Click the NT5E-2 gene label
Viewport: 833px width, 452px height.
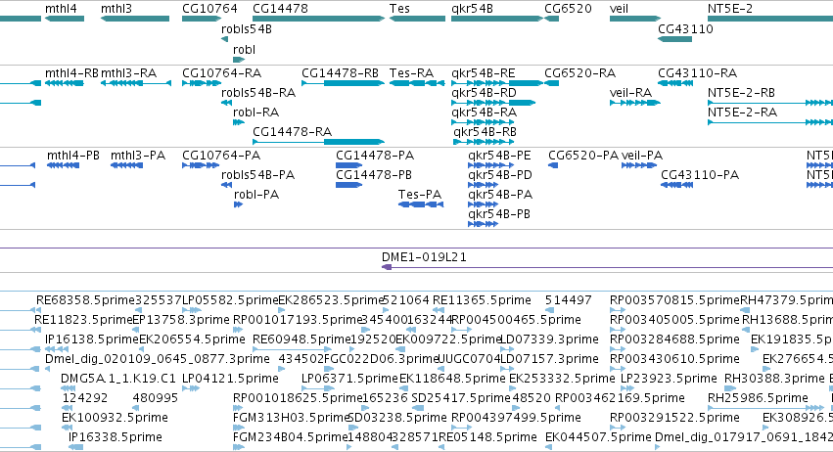coord(730,9)
